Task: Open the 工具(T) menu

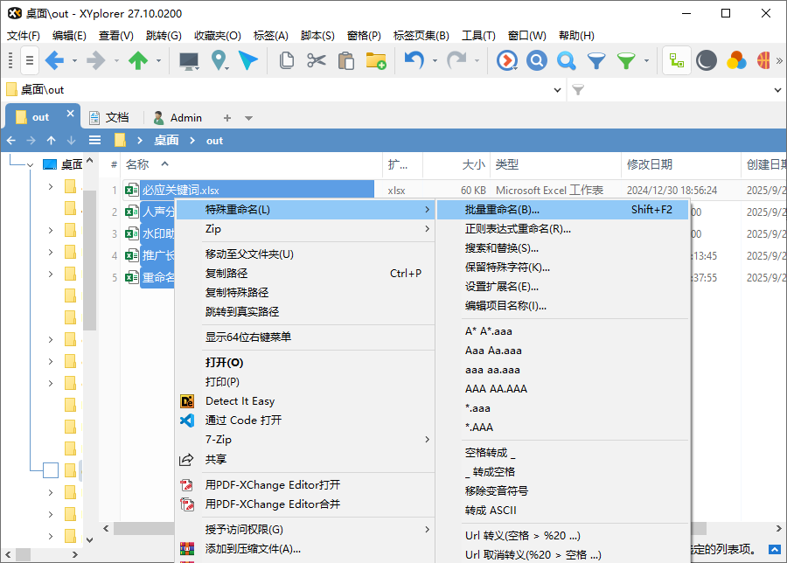Action: point(479,35)
